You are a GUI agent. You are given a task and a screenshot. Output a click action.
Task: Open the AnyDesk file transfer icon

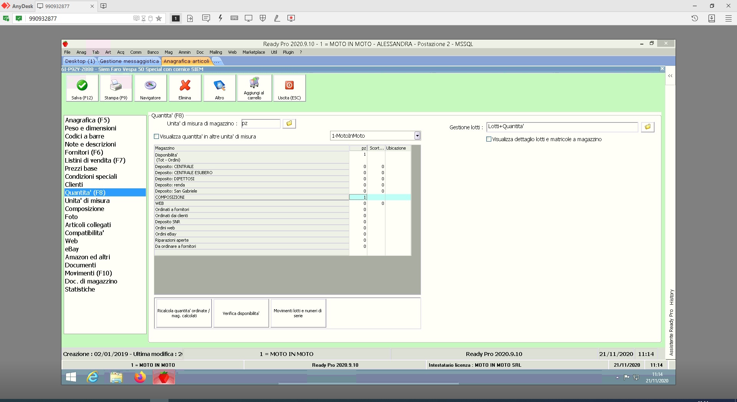coord(190,18)
